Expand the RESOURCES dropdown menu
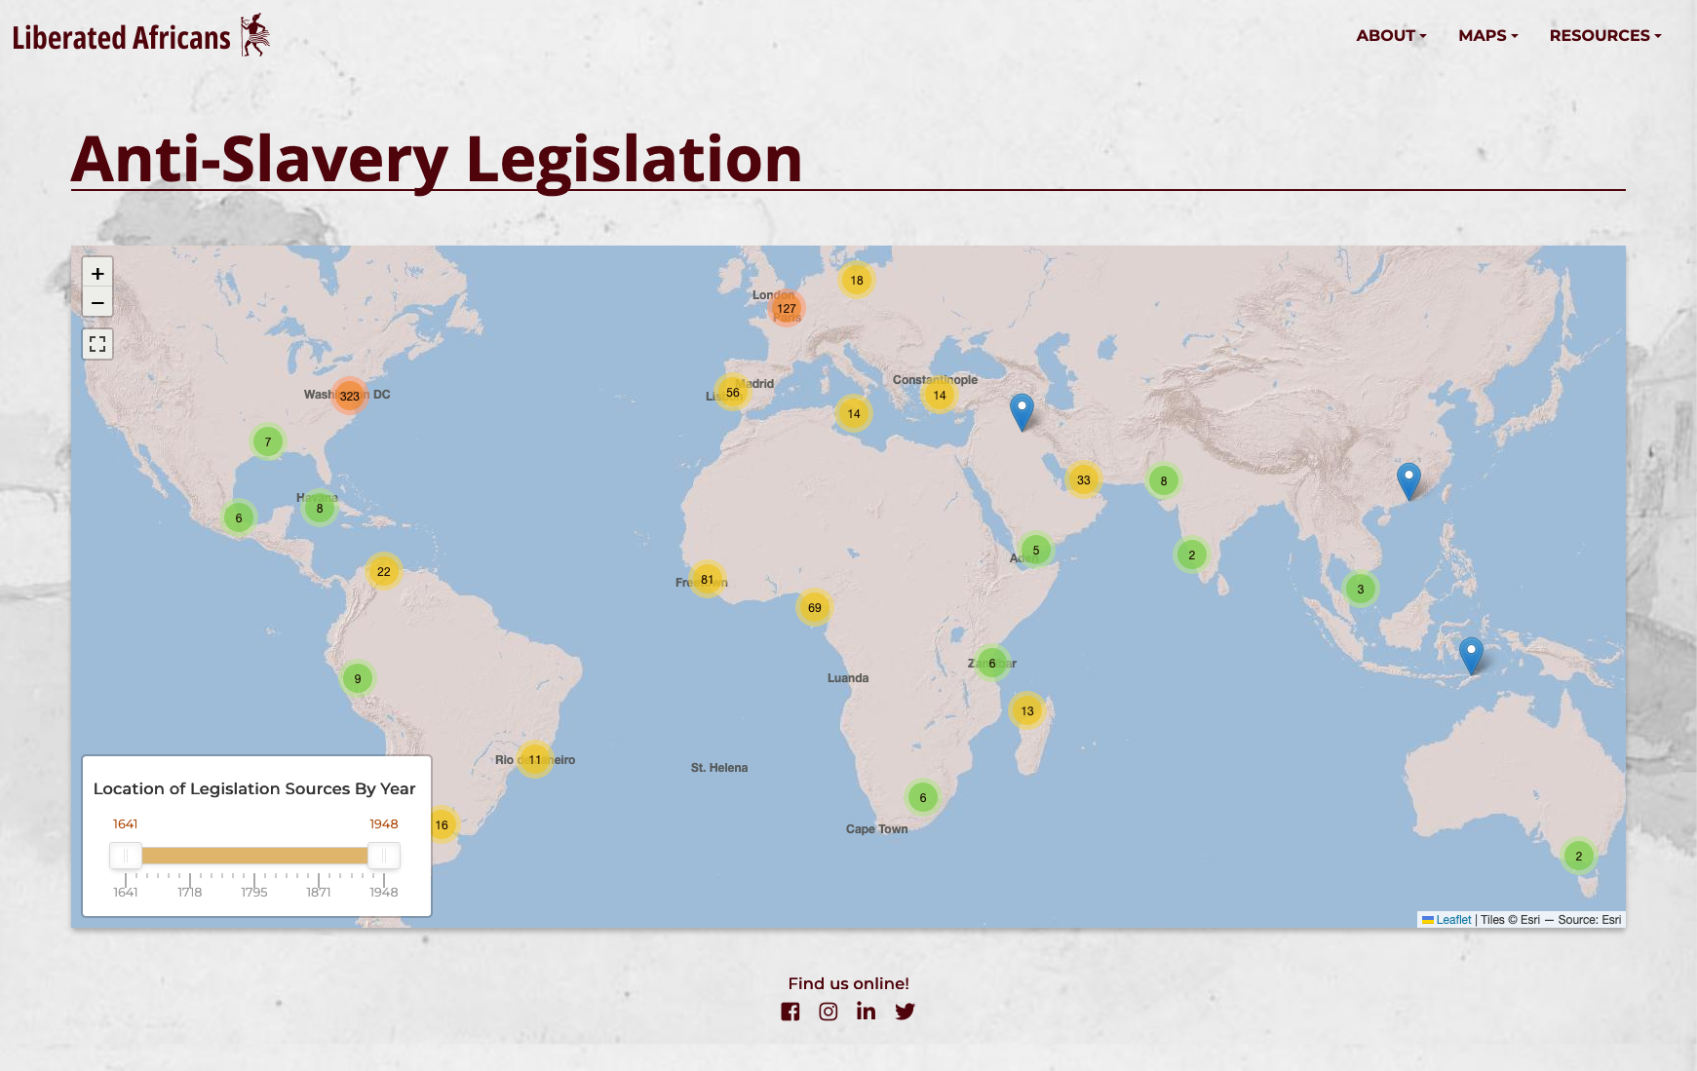 coord(1604,35)
